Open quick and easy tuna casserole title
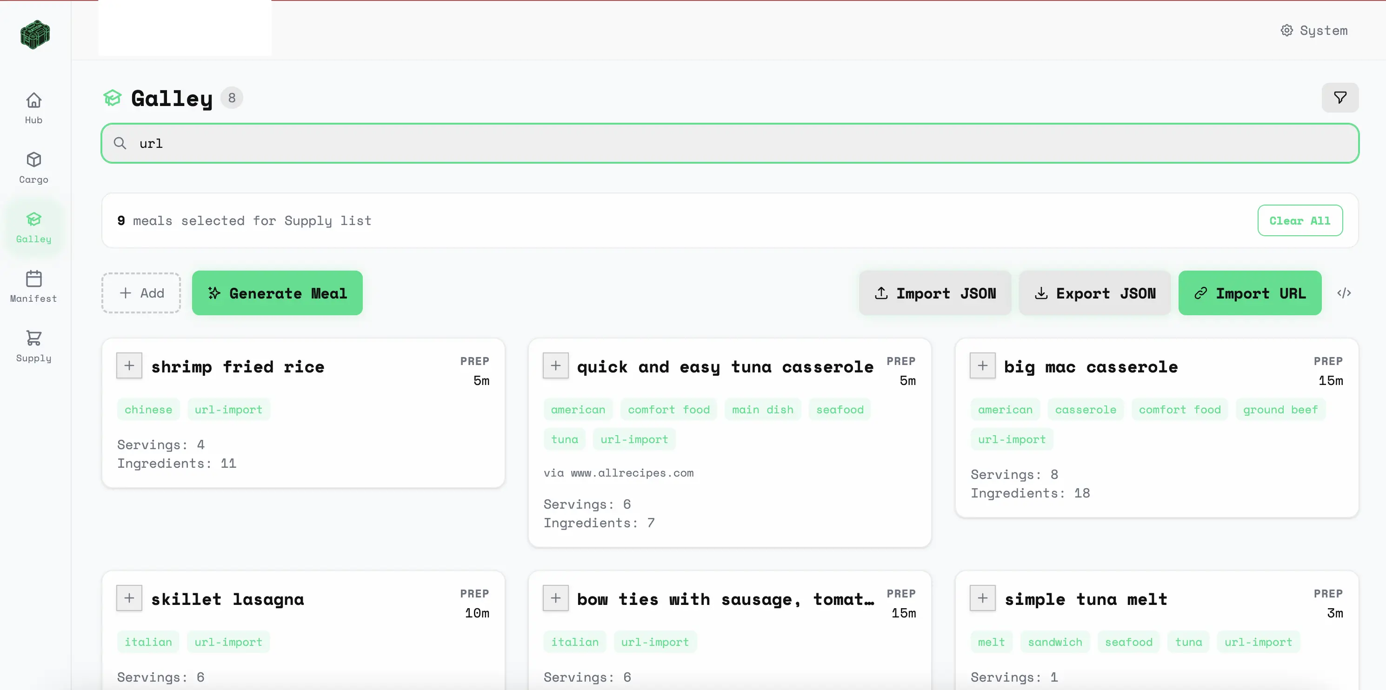 tap(725, 367)
